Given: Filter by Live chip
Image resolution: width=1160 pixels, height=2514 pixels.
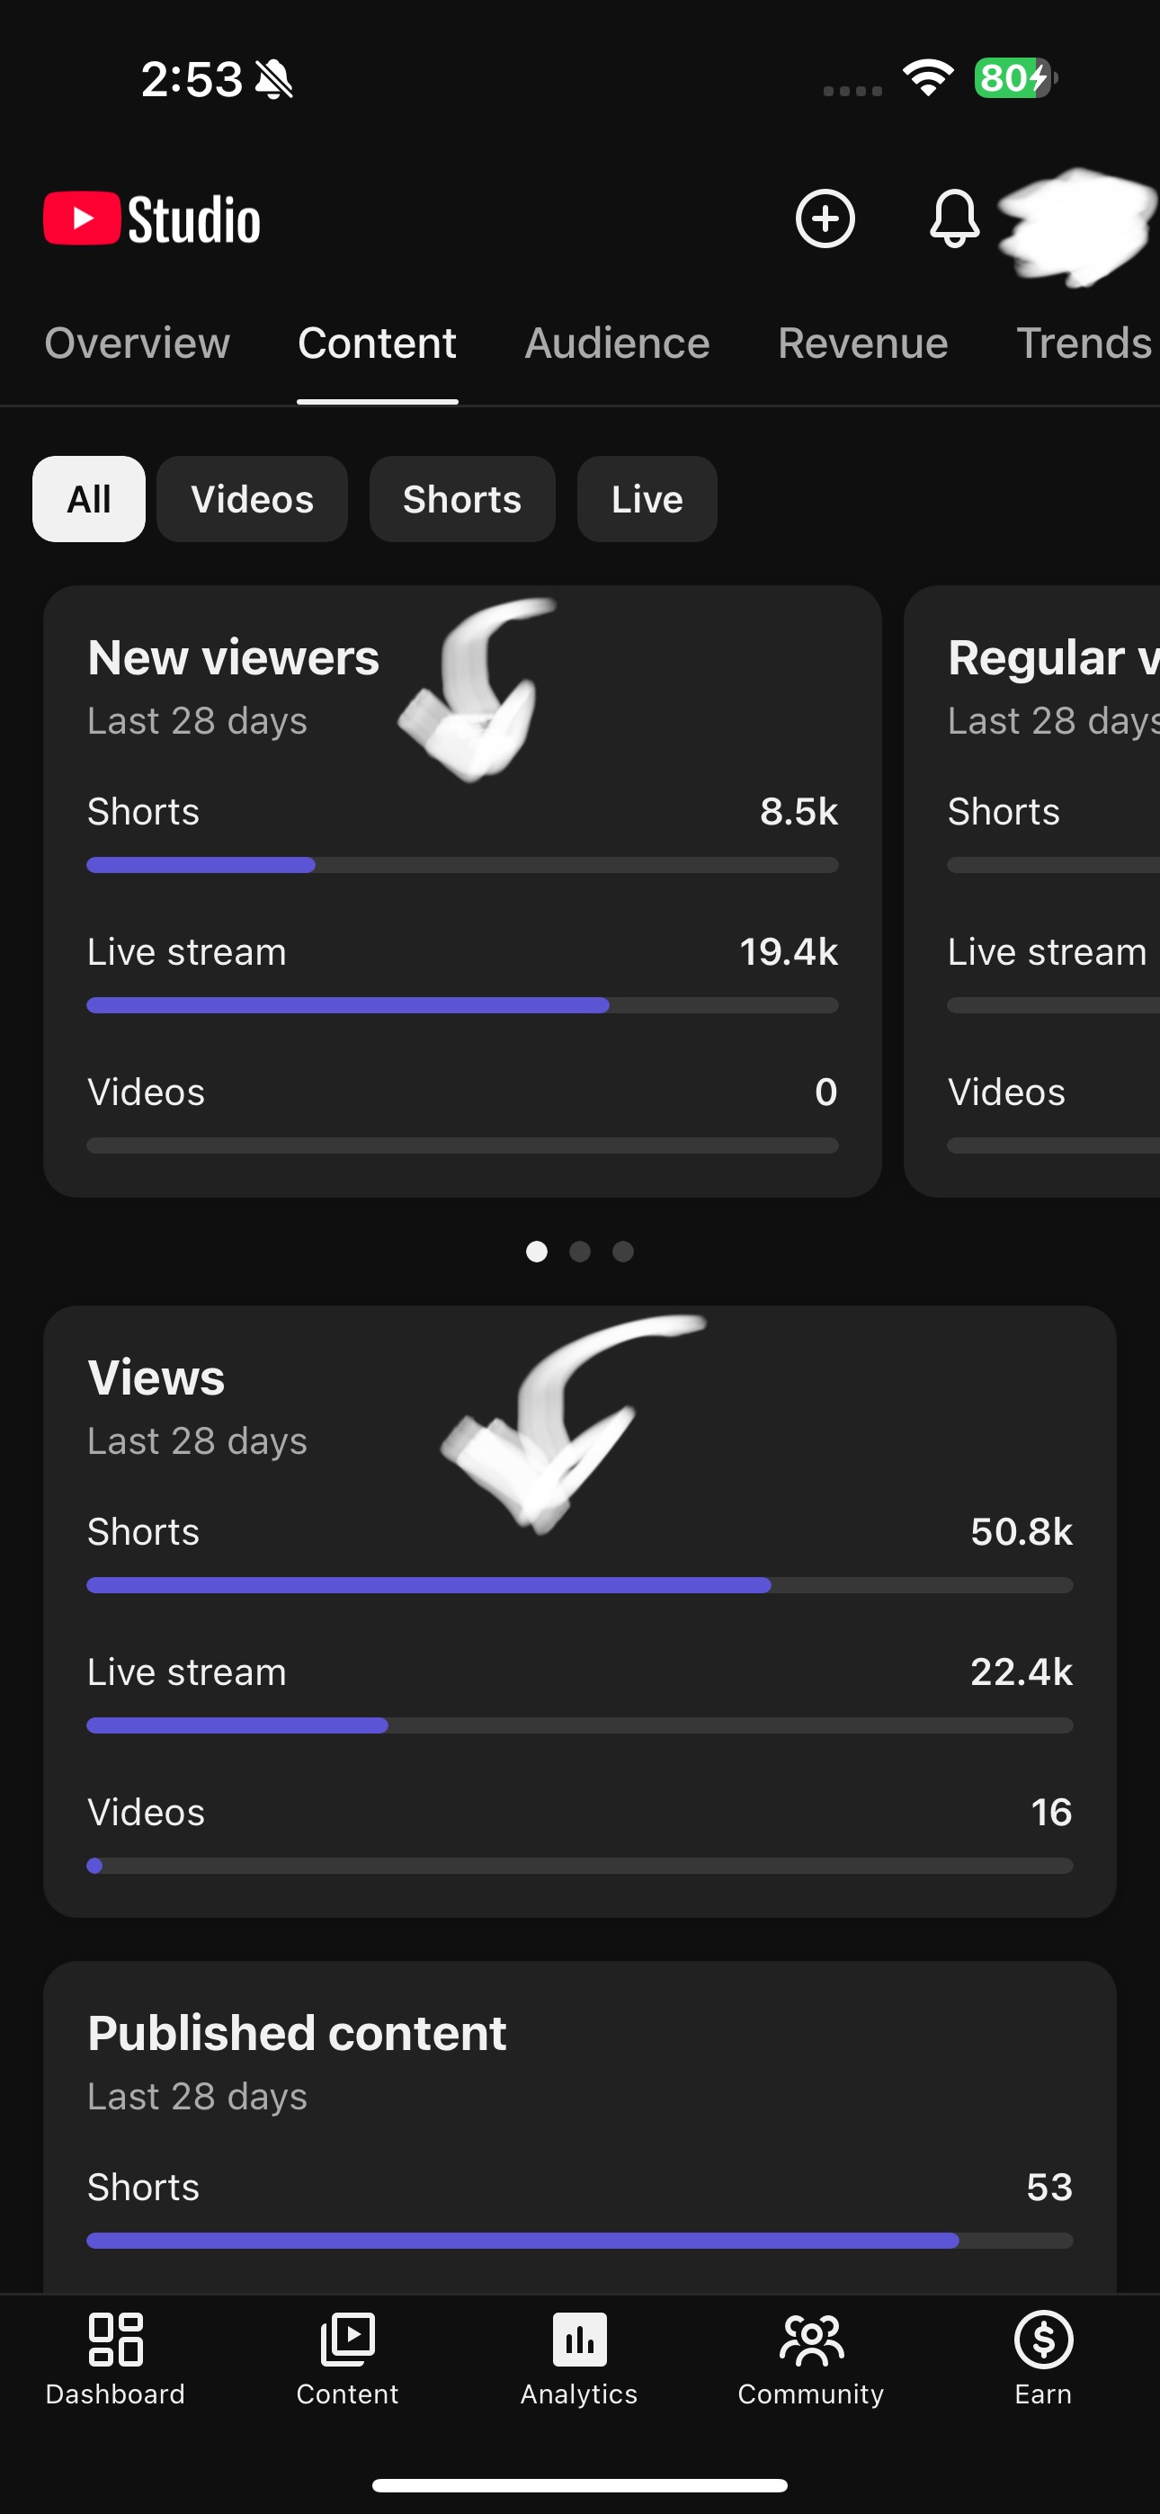Looking at the screenshot, I should tap(647, 499).
